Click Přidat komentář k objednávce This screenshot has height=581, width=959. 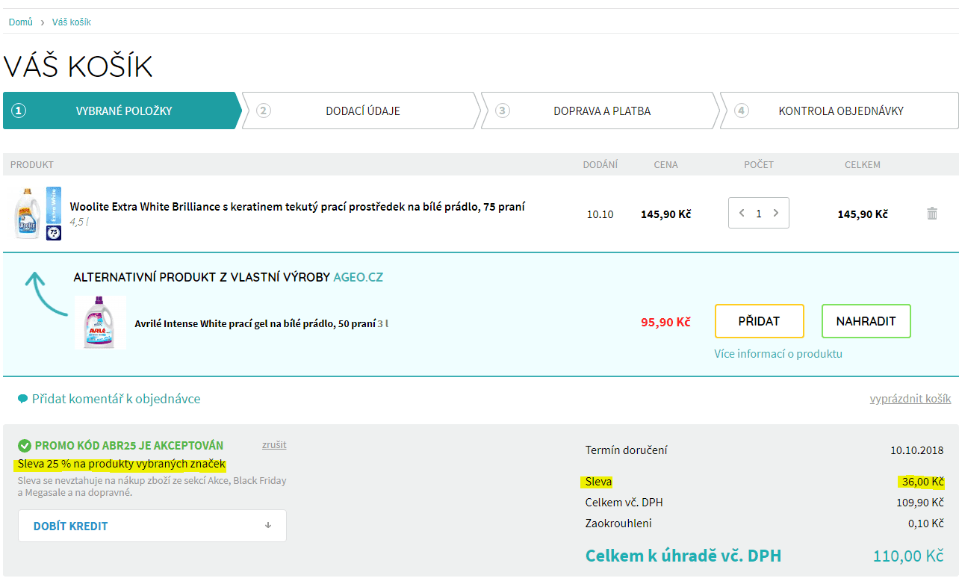116,399
